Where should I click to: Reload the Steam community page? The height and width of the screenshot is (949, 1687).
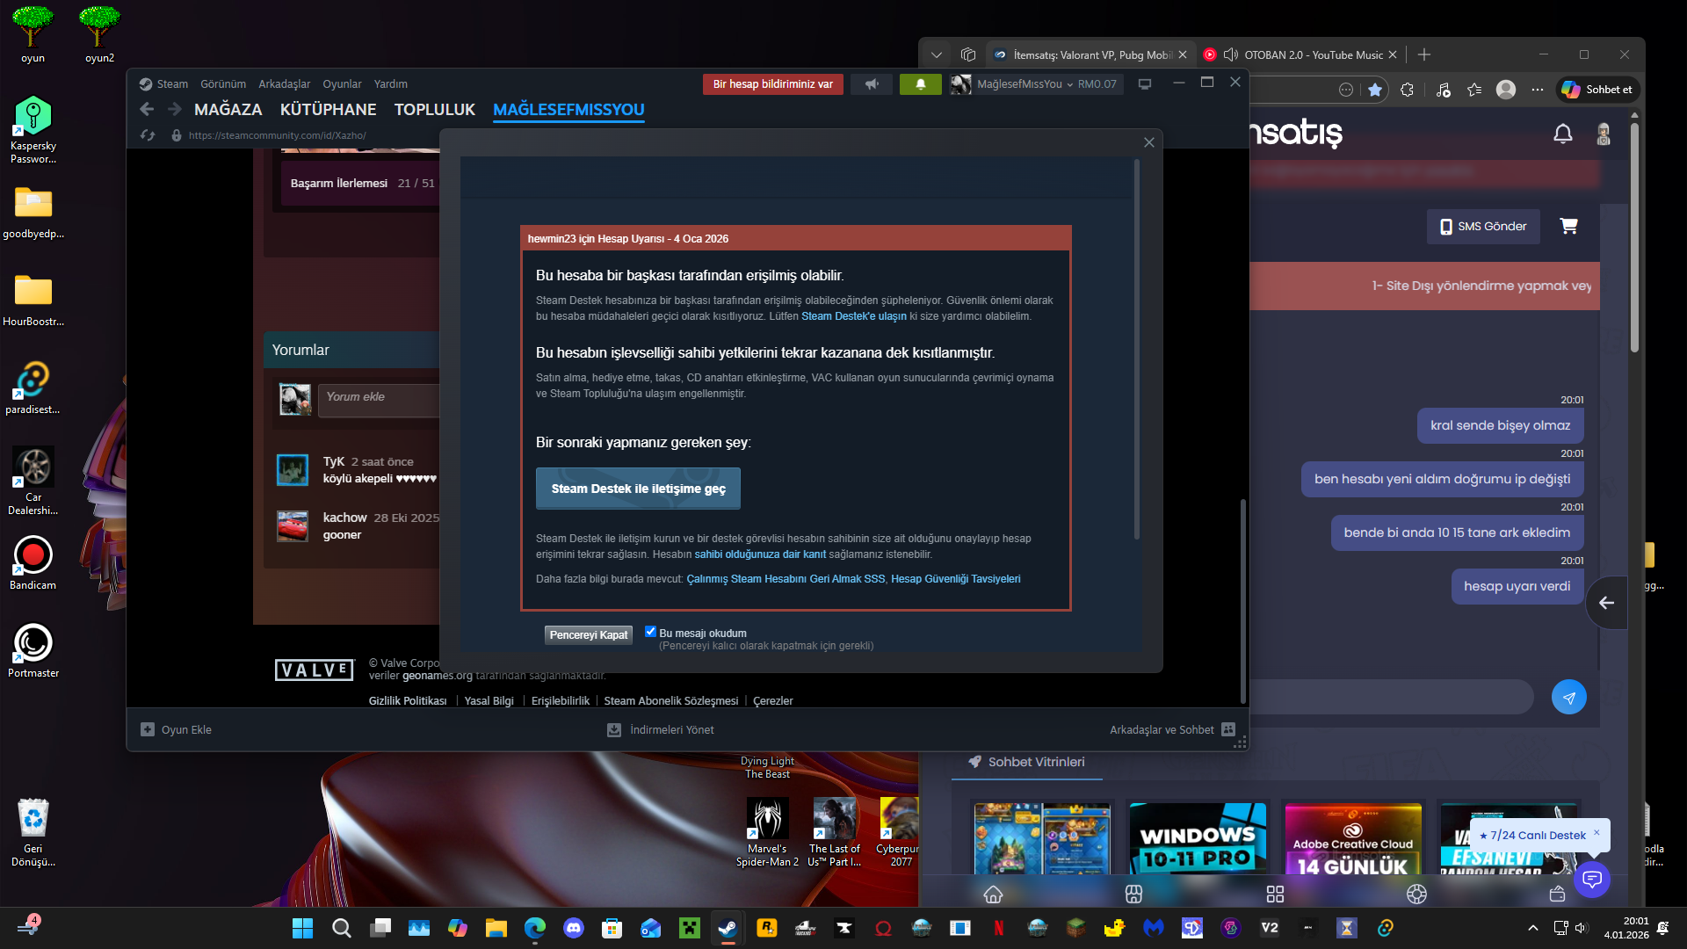coord(148,135)
